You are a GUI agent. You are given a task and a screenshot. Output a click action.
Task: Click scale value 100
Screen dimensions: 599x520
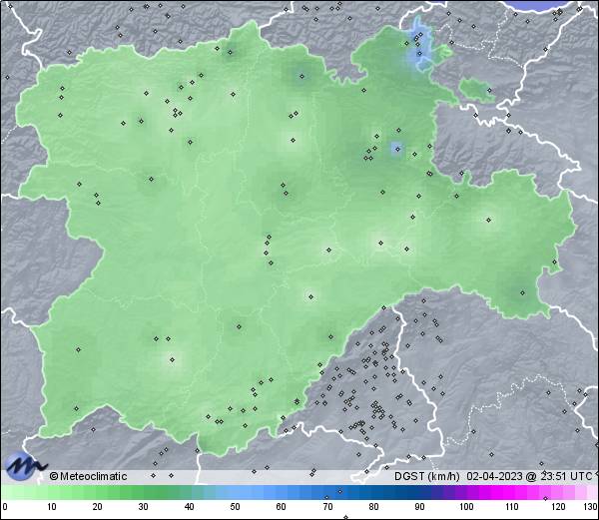(466, 507)
